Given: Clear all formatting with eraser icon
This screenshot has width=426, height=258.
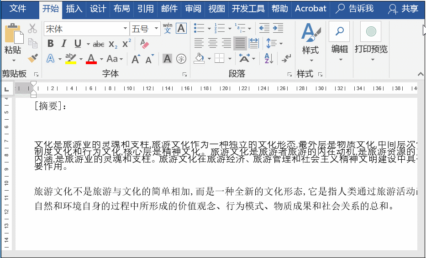Looking at the screenshot, I should [x=144, y=44].
